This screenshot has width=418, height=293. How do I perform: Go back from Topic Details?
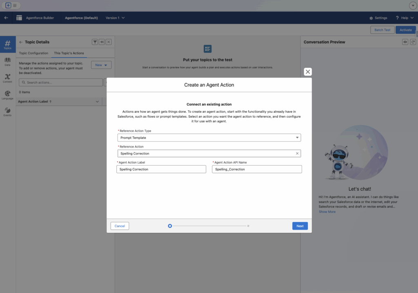coord(21,42)
